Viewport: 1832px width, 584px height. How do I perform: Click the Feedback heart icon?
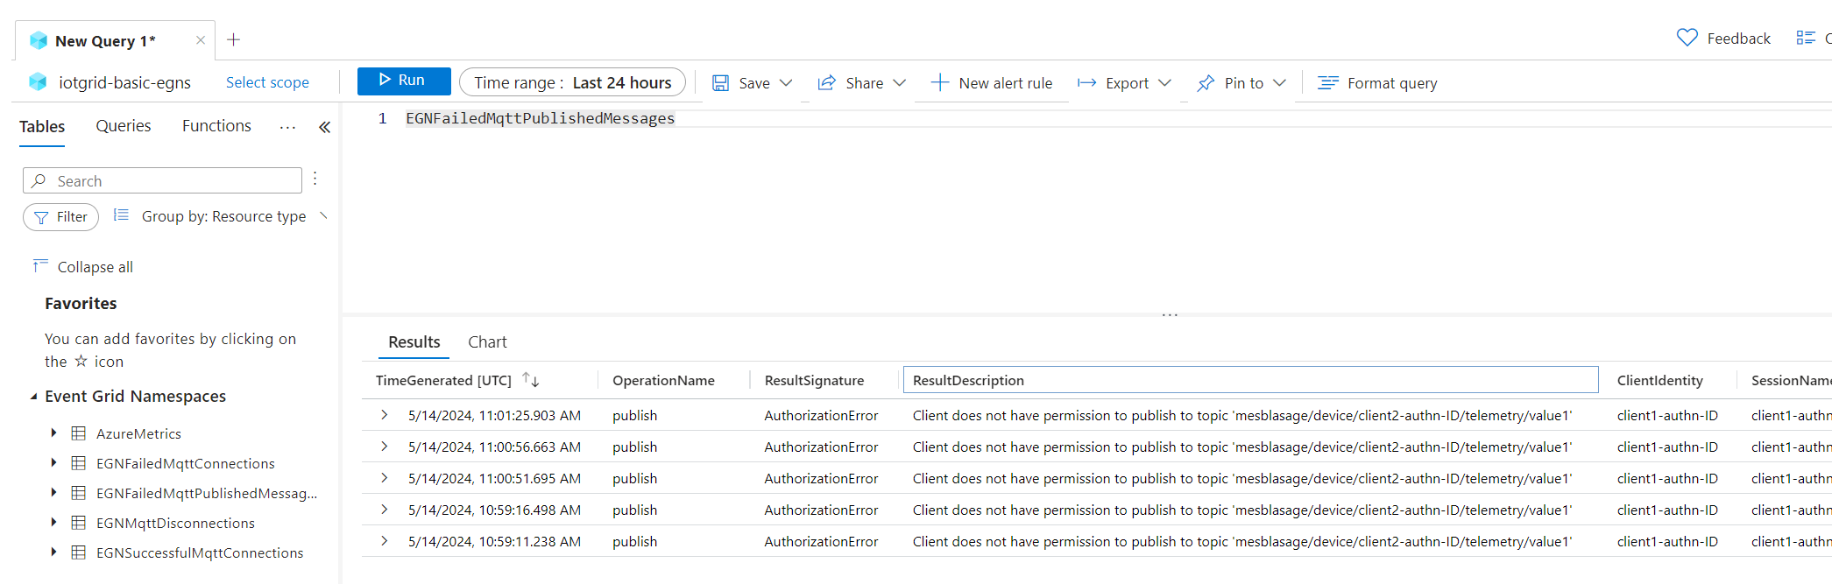coord(1687,39)
